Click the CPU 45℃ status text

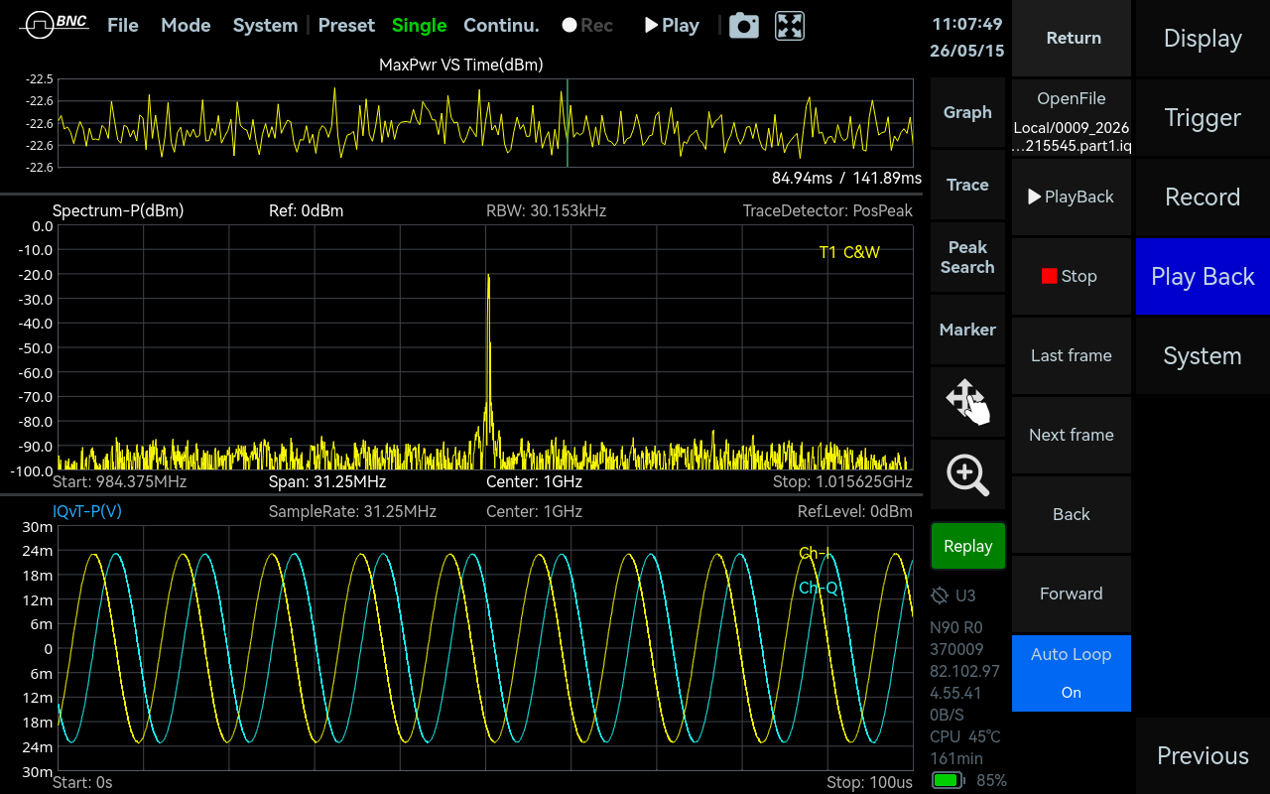pyautogui.click(x=965, y=736)
